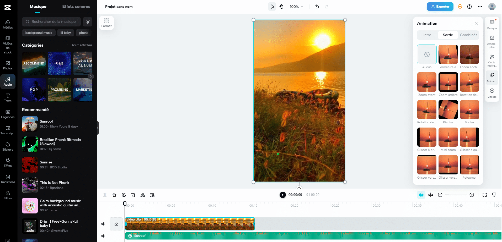
Task: Click Tout afficher to show all categories
Action: (x=82, y=45)
